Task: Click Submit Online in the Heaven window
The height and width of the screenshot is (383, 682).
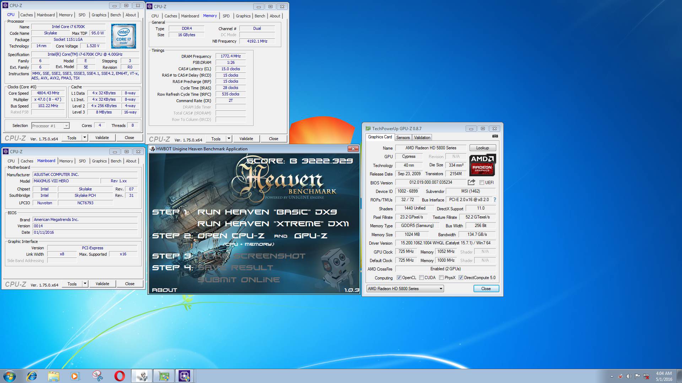Action: click(x=239, y=280)
